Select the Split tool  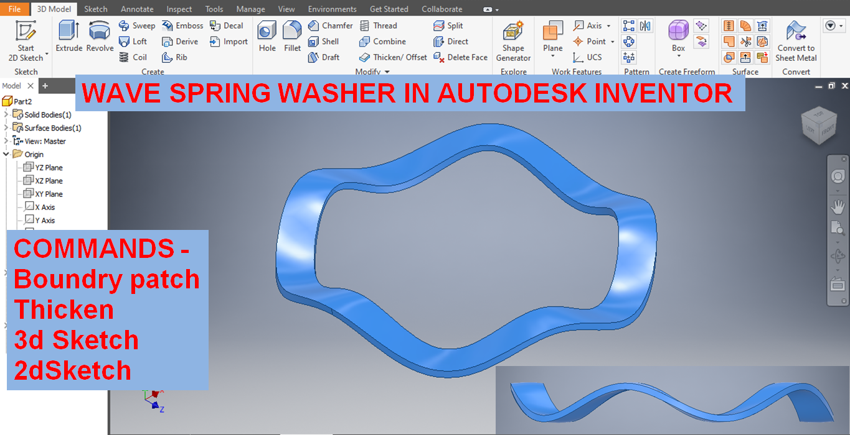(448, 25)
